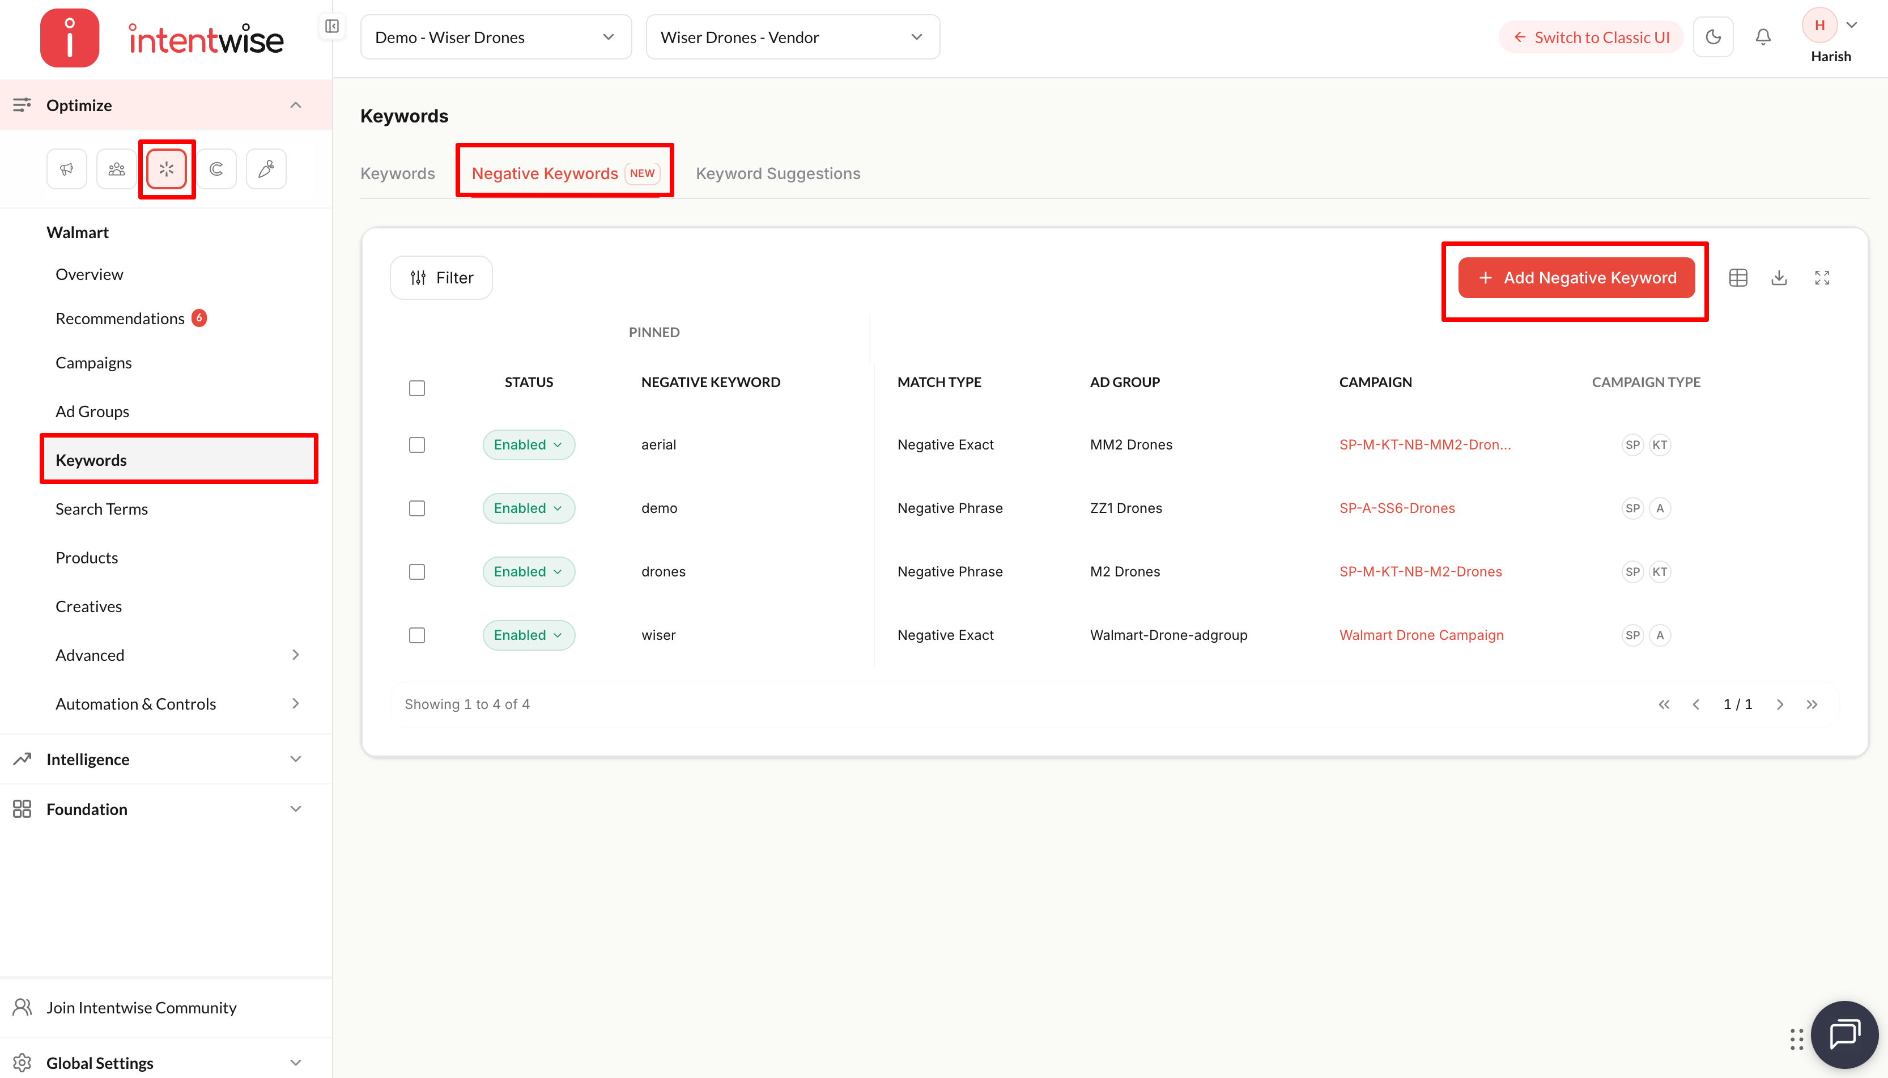Viewport: 1888px width, 1078px height.
Task: Expand the Advanced submenu
Action: (295, 655)
